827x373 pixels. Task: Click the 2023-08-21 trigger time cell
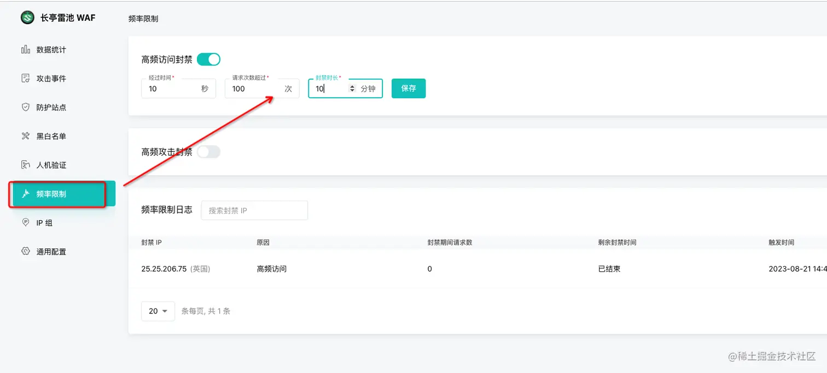click(x=797, y=269)
